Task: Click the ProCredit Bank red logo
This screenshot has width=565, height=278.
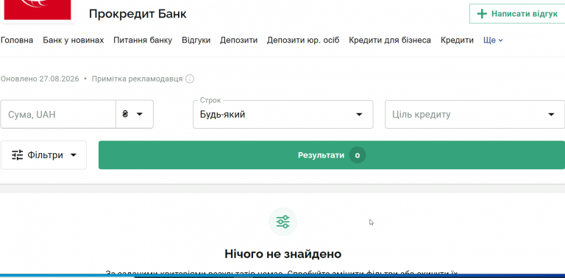Action: coord(37,10)
